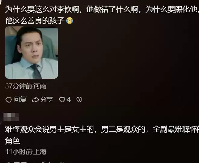Viewport: 199px width, 163px height.
Task: Tap the 分享 share label
Action: (x=46, y=99)
